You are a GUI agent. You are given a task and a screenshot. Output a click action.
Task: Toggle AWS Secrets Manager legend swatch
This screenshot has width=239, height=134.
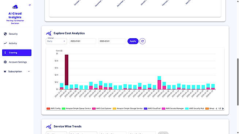(163, 109)
